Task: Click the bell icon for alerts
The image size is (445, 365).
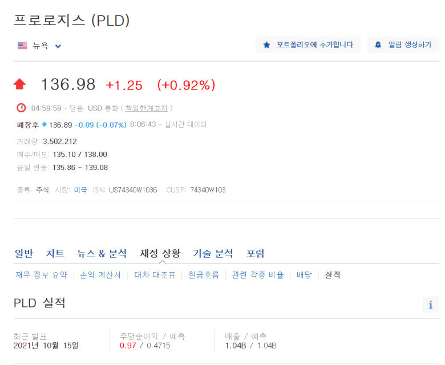Action: [x=378, y=45]
